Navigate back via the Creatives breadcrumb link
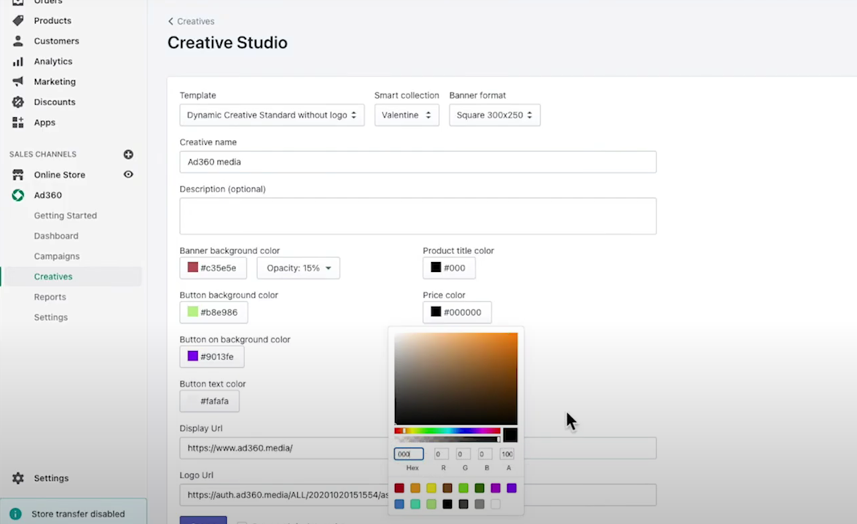 coord(195,21)
